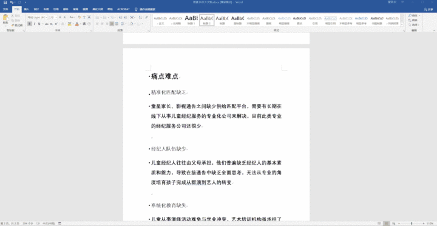Align text left

97,24
